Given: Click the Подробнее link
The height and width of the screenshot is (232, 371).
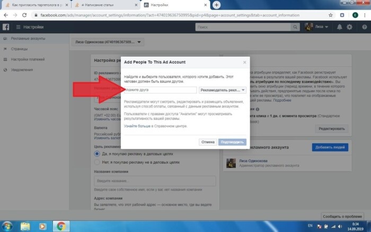Looking at the screenshot, I should tap(282, 100).
